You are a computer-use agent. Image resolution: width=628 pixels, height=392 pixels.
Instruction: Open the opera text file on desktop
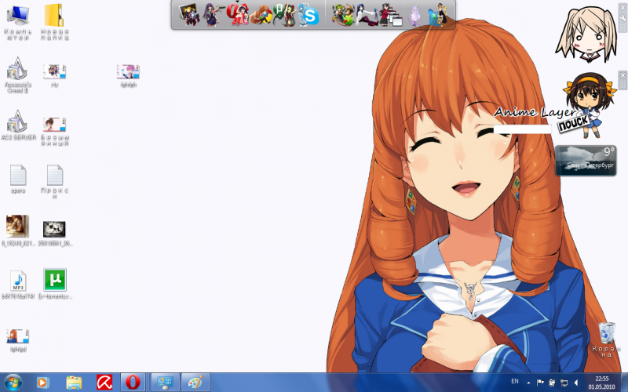coord(18,175)
